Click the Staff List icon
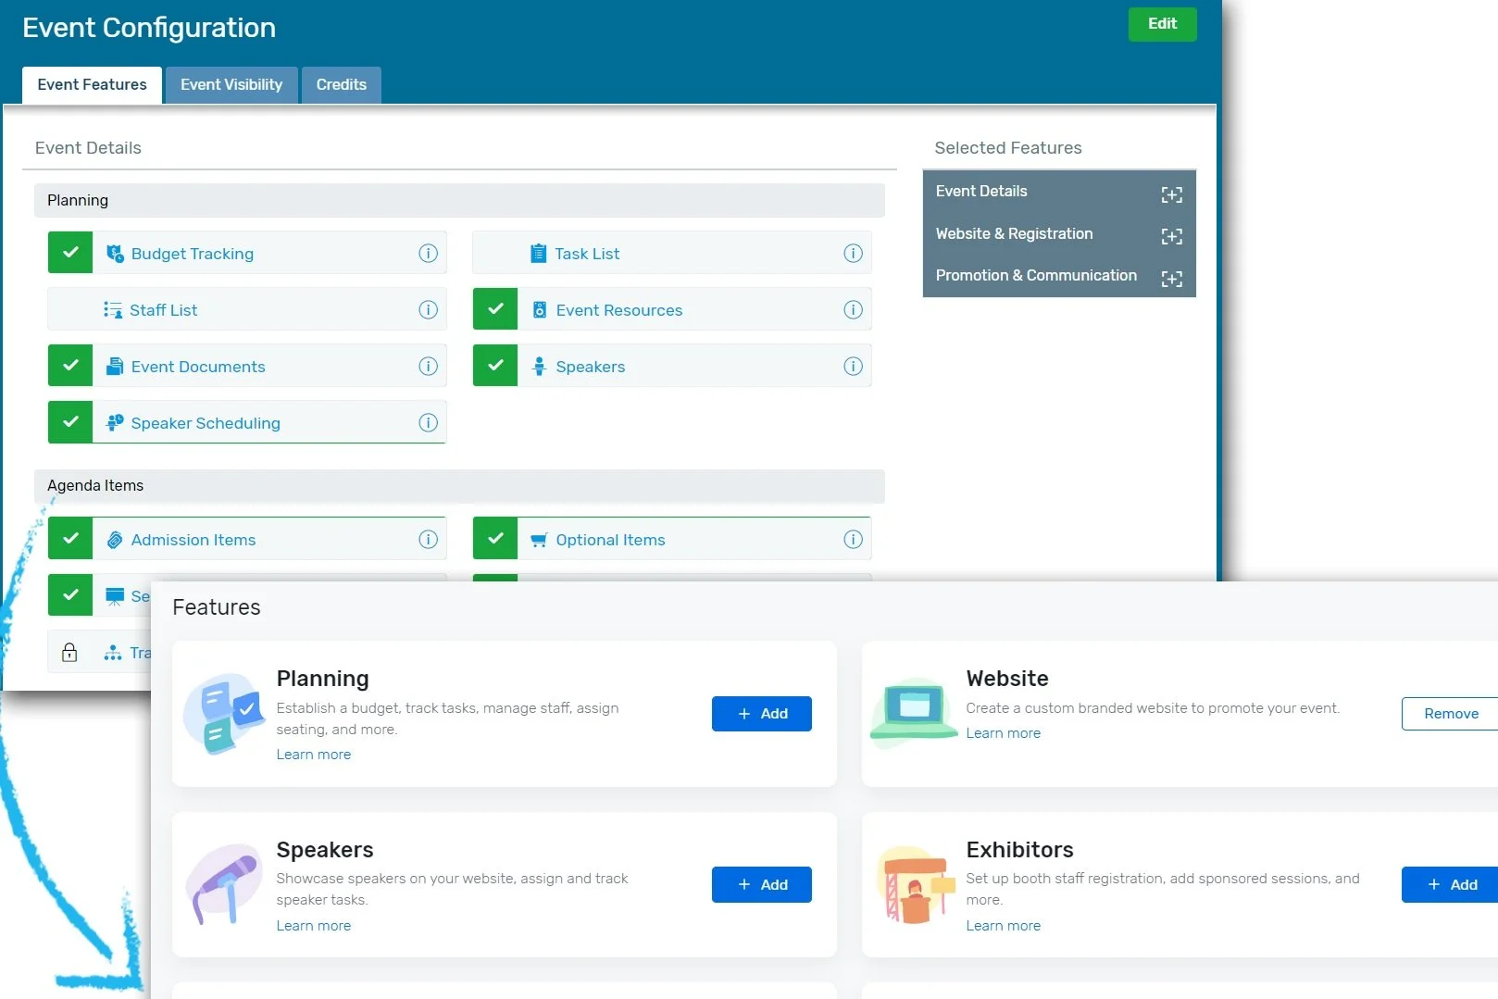 pos(113,309)
